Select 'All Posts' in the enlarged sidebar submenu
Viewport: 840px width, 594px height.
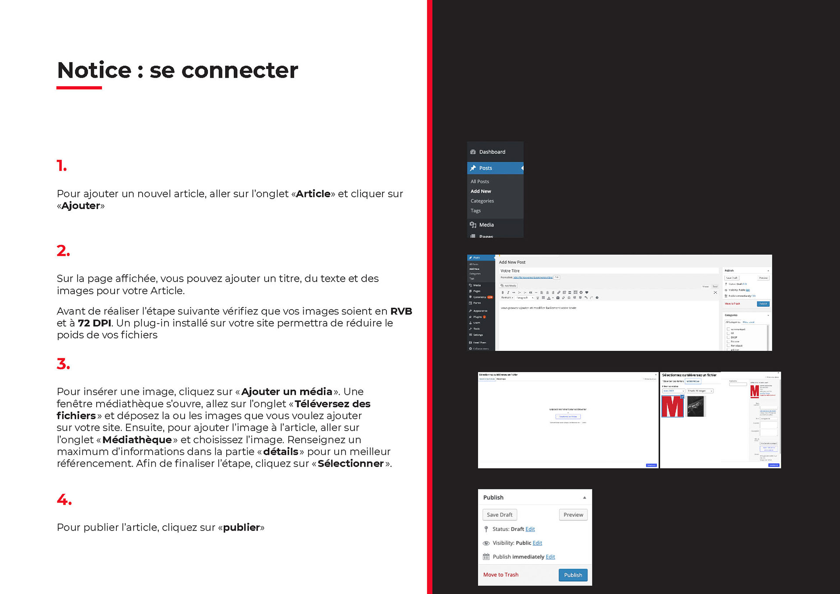tap(480, 182)
